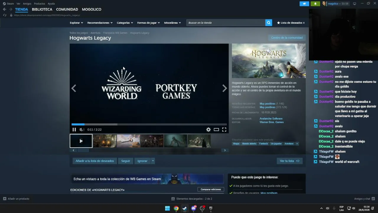Image resolution: width=378 pixels, height=213 pixels.
Task: Select the flying hippogriff screenshot thumbnail
Action: 128,141
